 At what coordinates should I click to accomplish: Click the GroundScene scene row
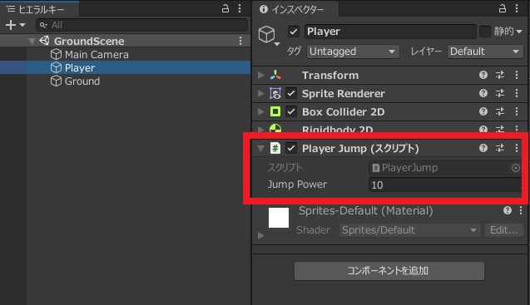pos(125,41)
